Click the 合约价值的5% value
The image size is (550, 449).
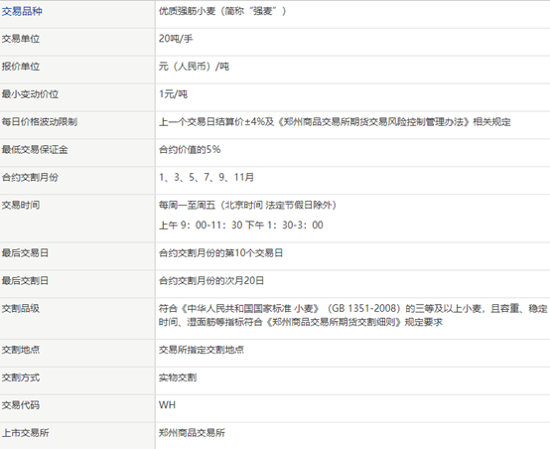[x=190, y=150]
